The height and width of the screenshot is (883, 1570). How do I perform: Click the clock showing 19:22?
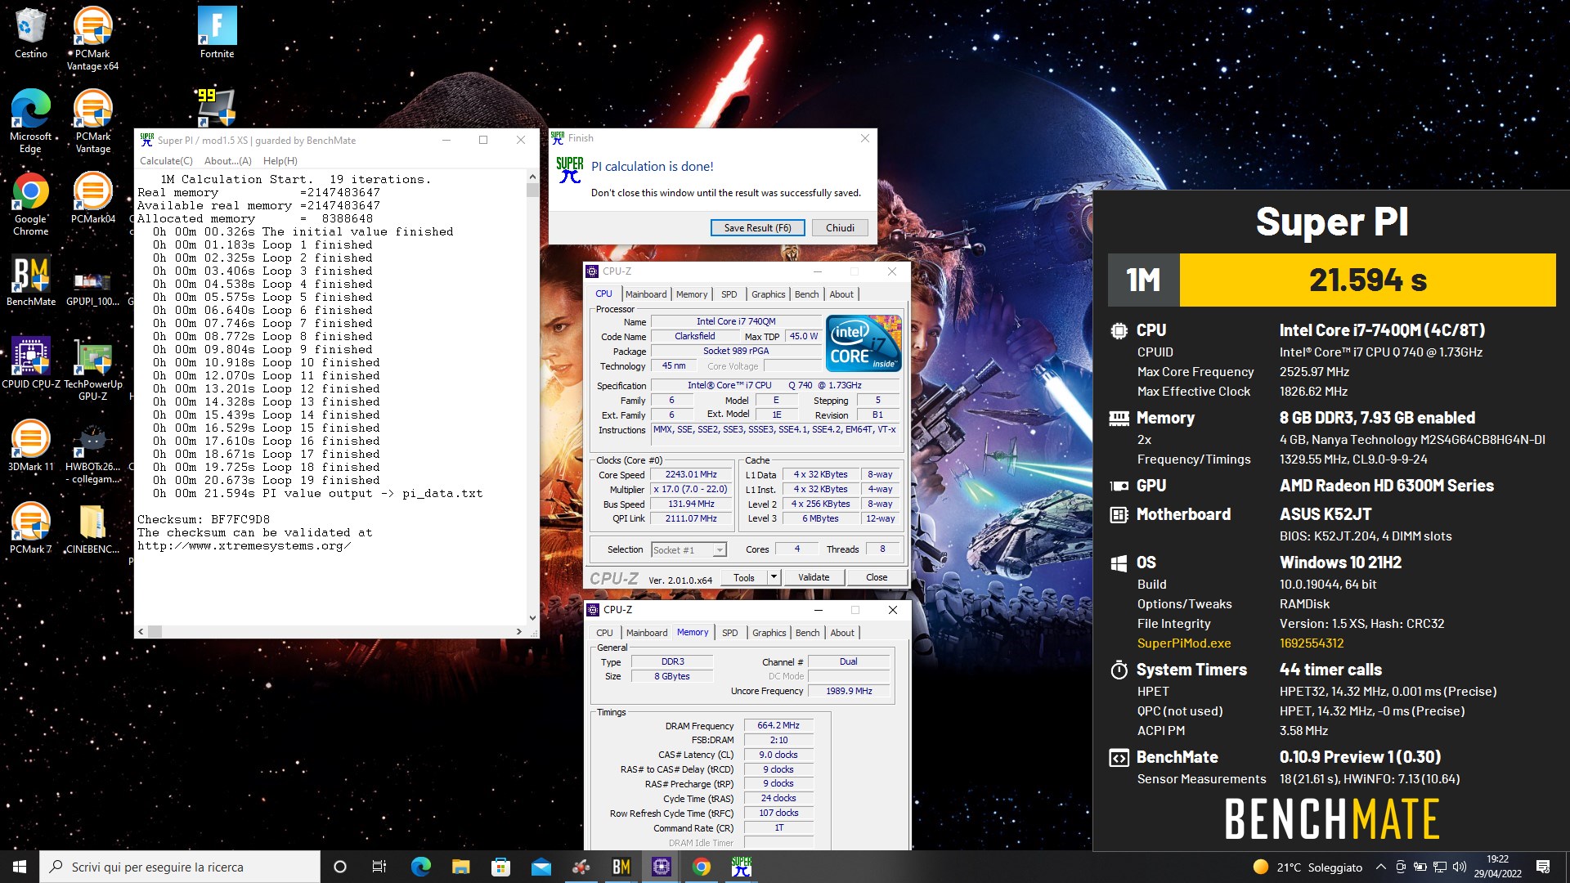pos(1497,859)
